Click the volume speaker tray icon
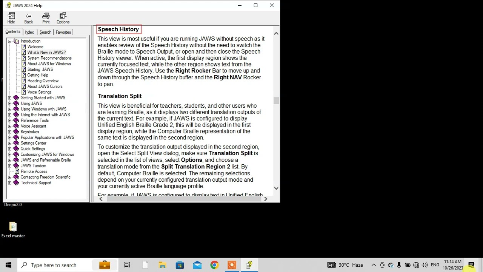This screenshot has width=483, height=272. (425, 265)
